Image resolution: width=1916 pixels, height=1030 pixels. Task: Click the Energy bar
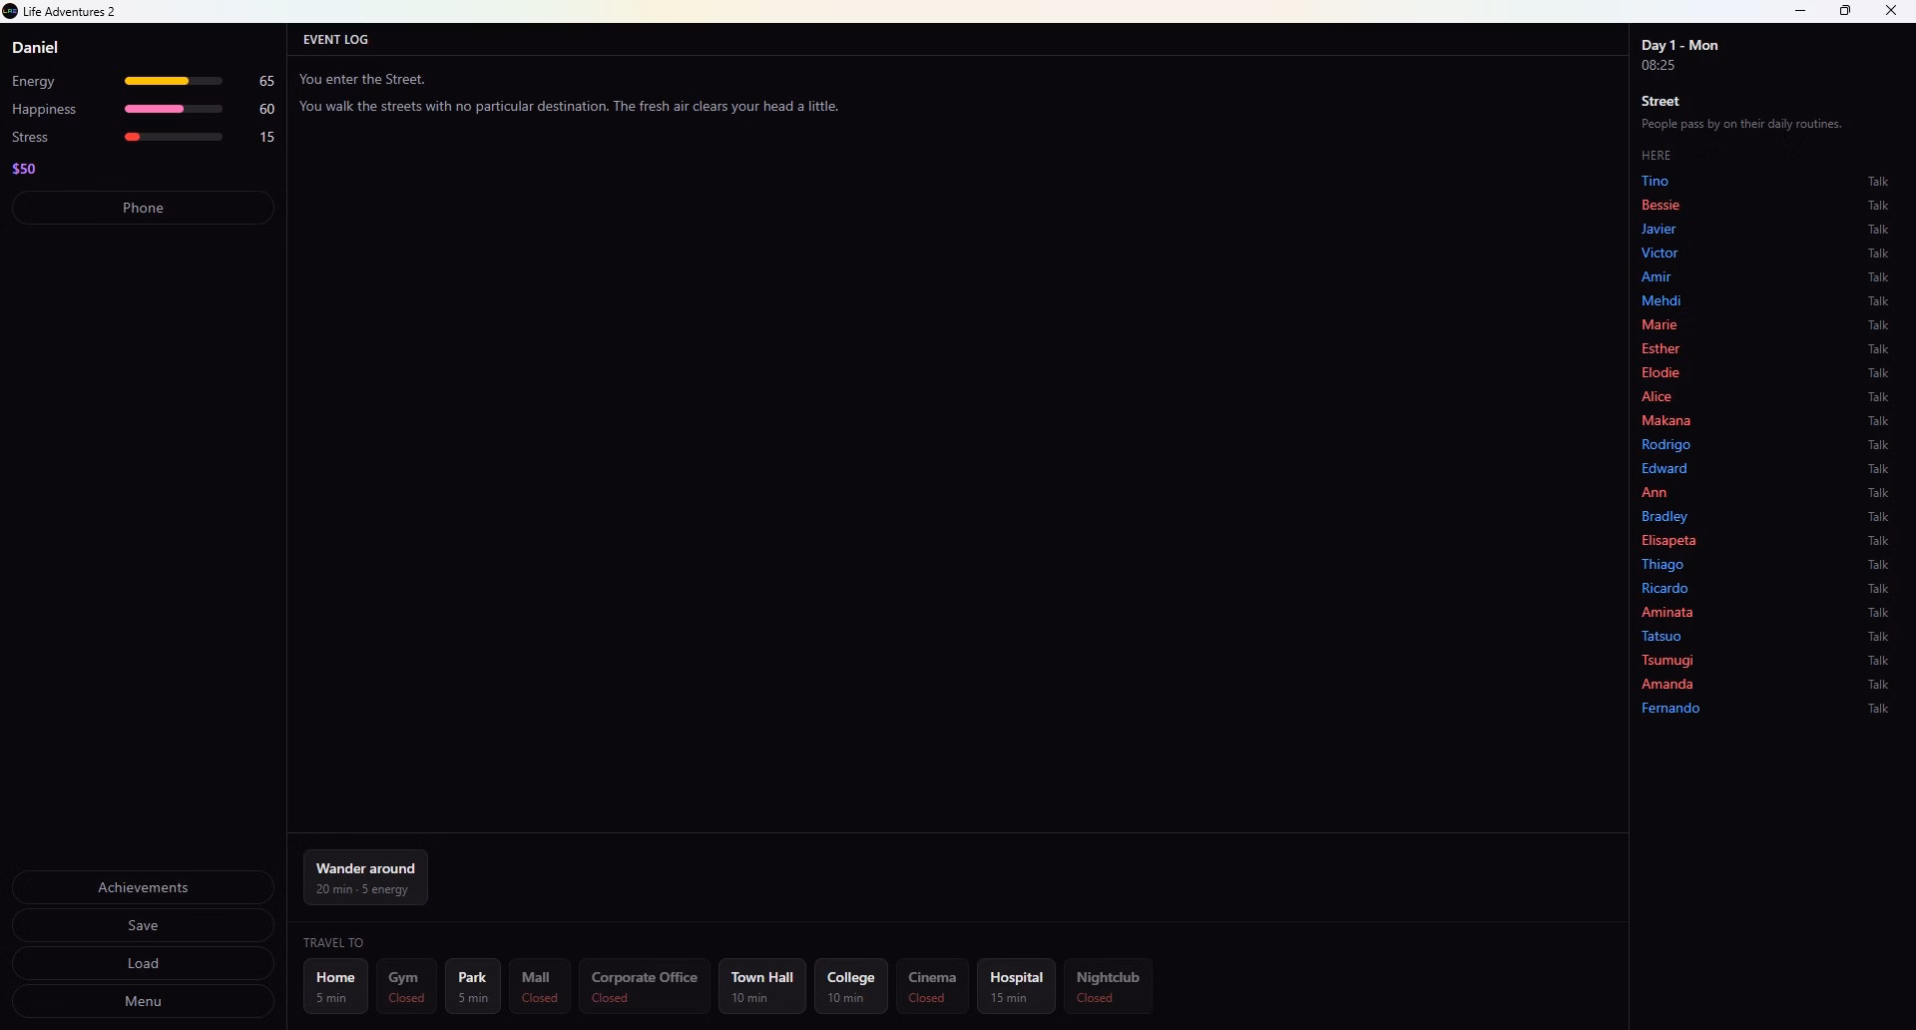173,81
